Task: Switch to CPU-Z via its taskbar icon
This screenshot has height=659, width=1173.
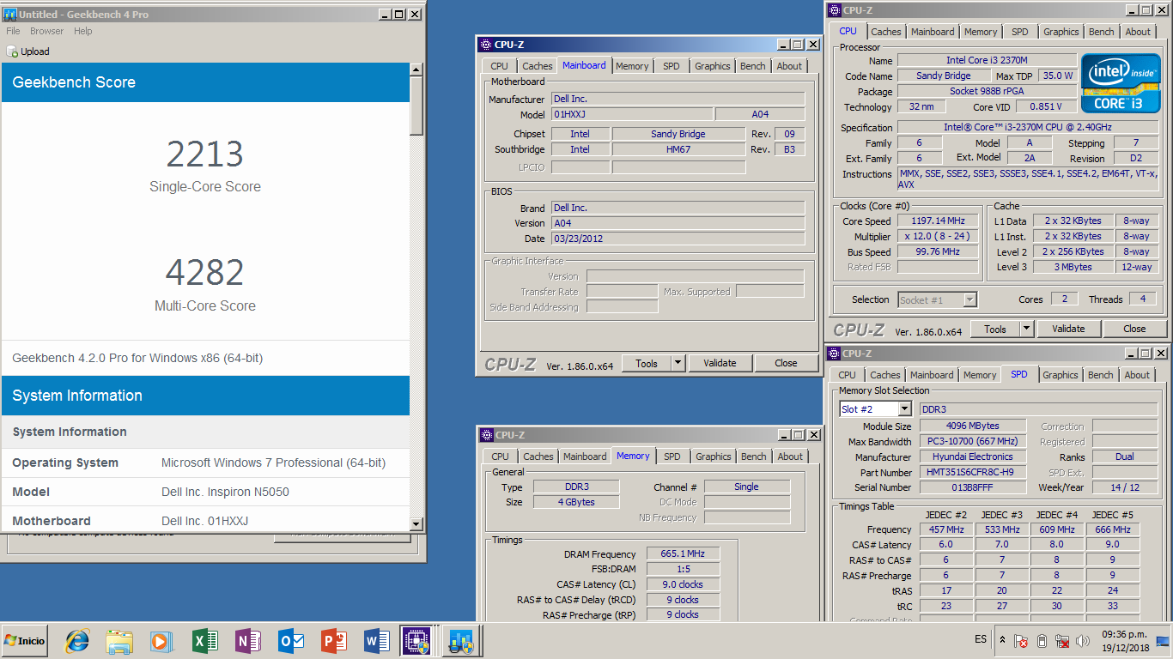Action: [x=417, y=641]
